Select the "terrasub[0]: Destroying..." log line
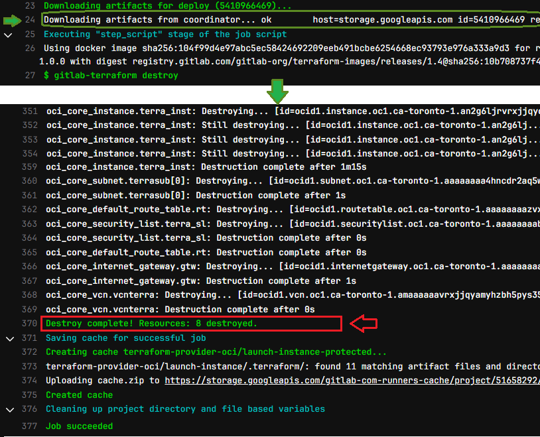This screenshot has height=437, width=540. tap(293, 181)
